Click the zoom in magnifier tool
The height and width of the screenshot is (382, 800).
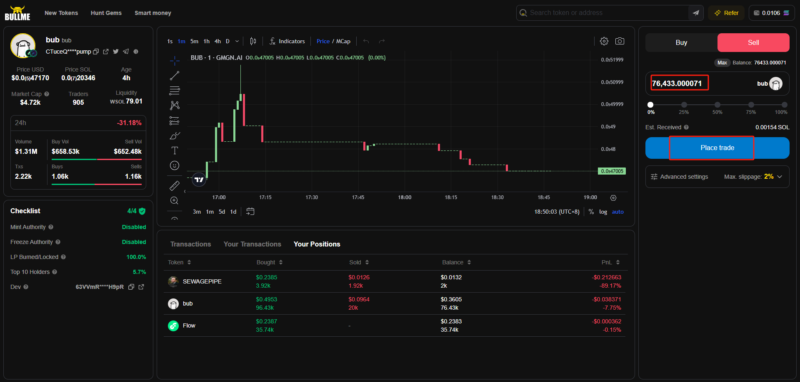175,201
